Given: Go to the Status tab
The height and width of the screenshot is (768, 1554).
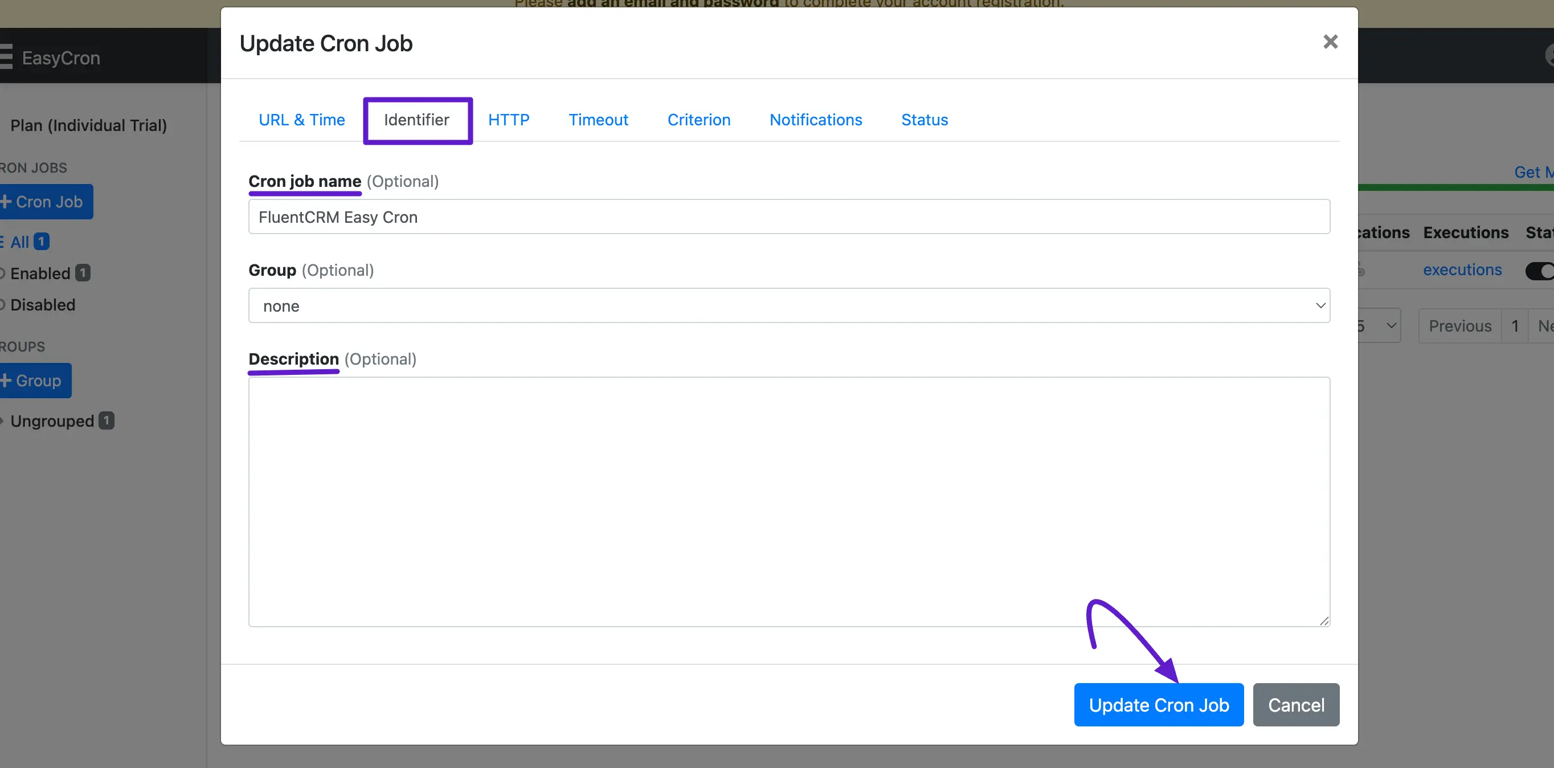Looking at the screenshot, I should pos(924,120).
